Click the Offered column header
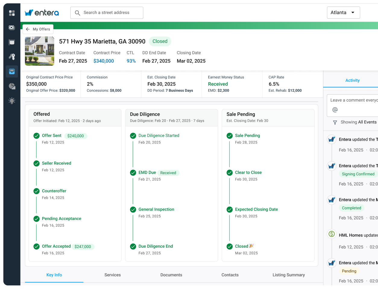Viewport: 378px width, 289px height. [75, 118]
